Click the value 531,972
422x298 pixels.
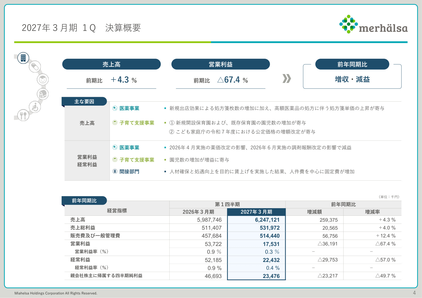pyautogui.click(x=270, y=228)
